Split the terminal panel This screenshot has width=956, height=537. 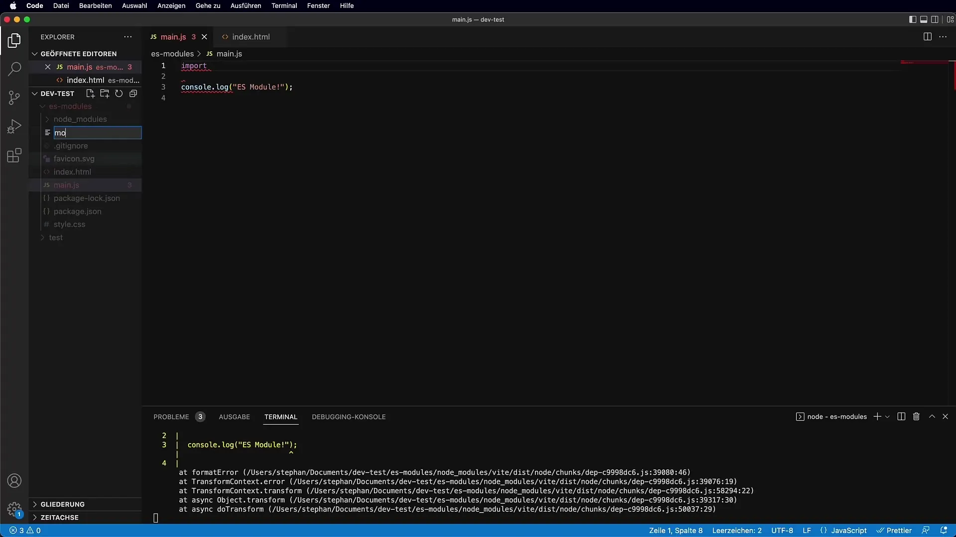pyautogui.click(x=901, y=417)
